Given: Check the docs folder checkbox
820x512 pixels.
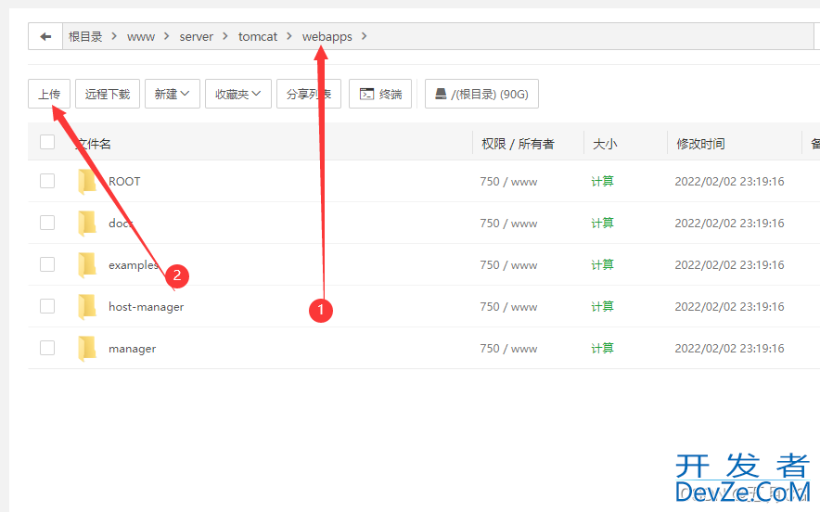Looking at the screenshot, I should tap(47, 223).
